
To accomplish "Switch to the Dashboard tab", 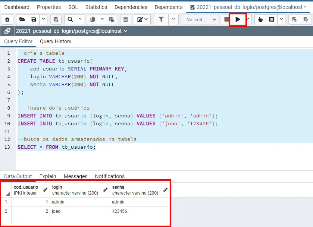I will (17, 7).
